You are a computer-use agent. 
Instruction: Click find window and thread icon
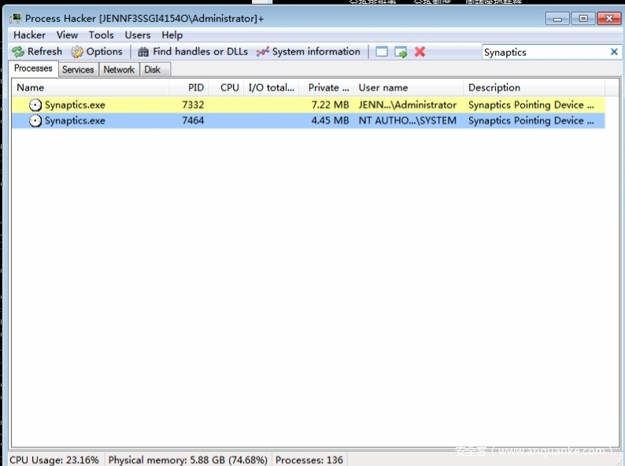pos(401,52)
